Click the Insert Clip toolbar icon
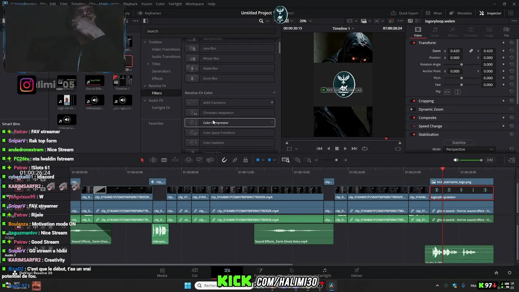Viewport: 519px width, 292px height. [x=189, y=160]
